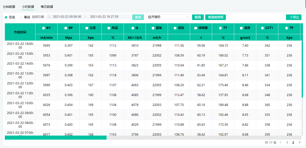Click Q value 3810
Screen dimensions: 306x148
pos(135,46)
